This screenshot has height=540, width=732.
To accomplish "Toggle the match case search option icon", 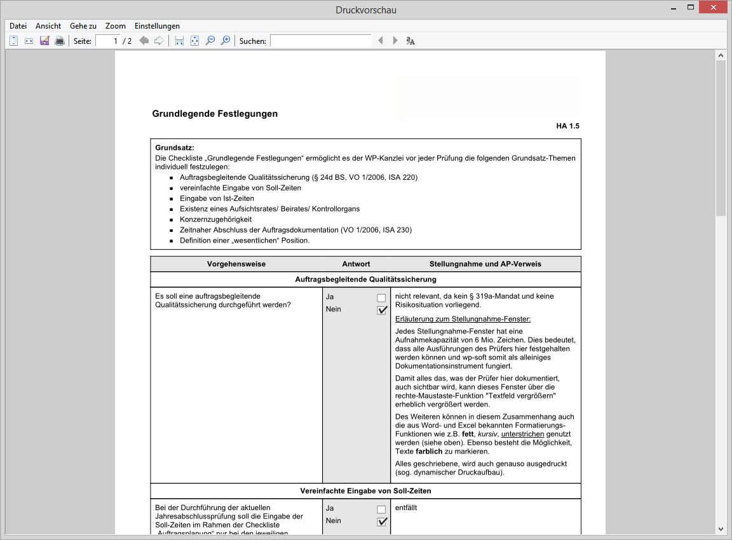I will click(x=410, y=41).
